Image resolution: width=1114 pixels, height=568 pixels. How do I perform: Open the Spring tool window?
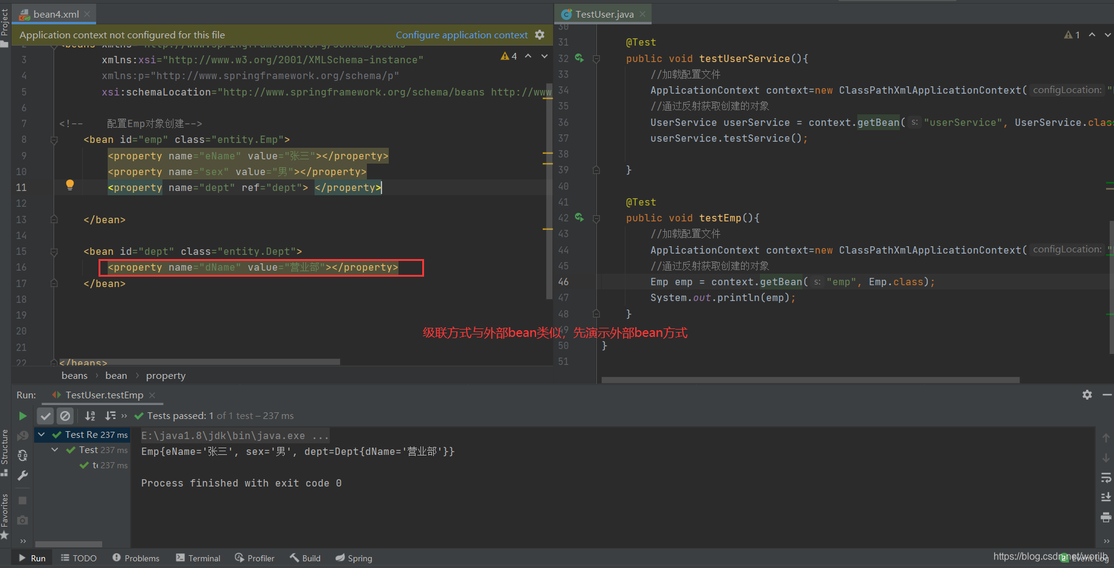353,558
